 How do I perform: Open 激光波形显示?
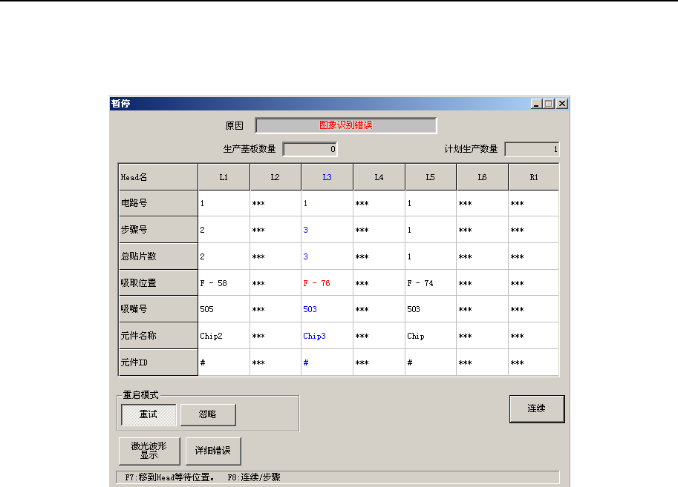pos(149,451)
